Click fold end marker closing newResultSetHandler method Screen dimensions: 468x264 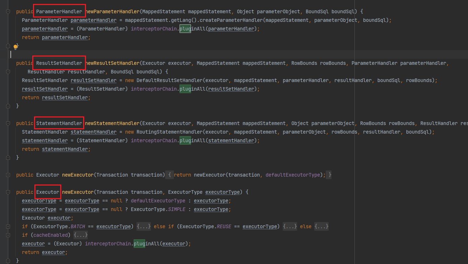(8, 106)
